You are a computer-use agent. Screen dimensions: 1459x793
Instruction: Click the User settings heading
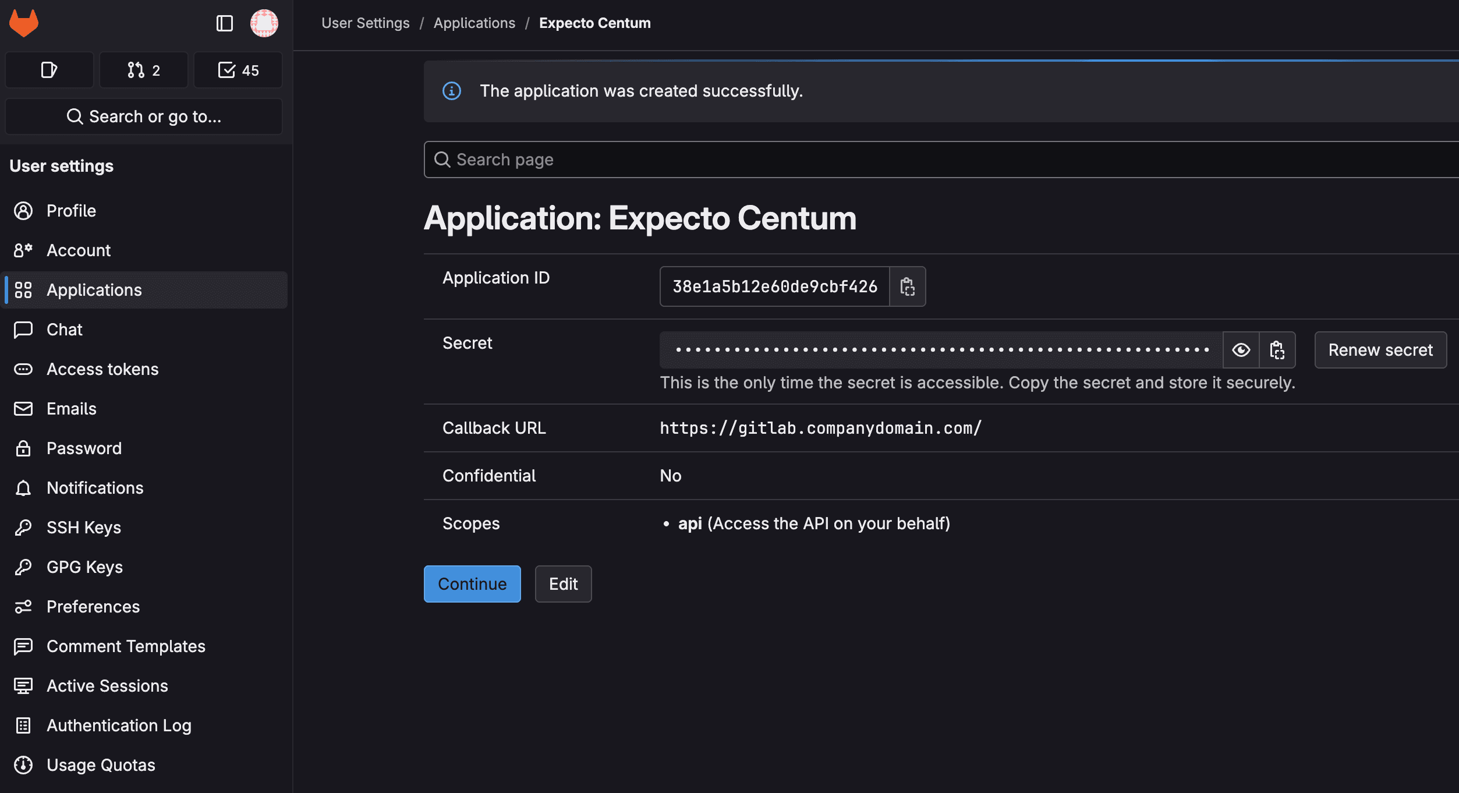tap(62, 166)
